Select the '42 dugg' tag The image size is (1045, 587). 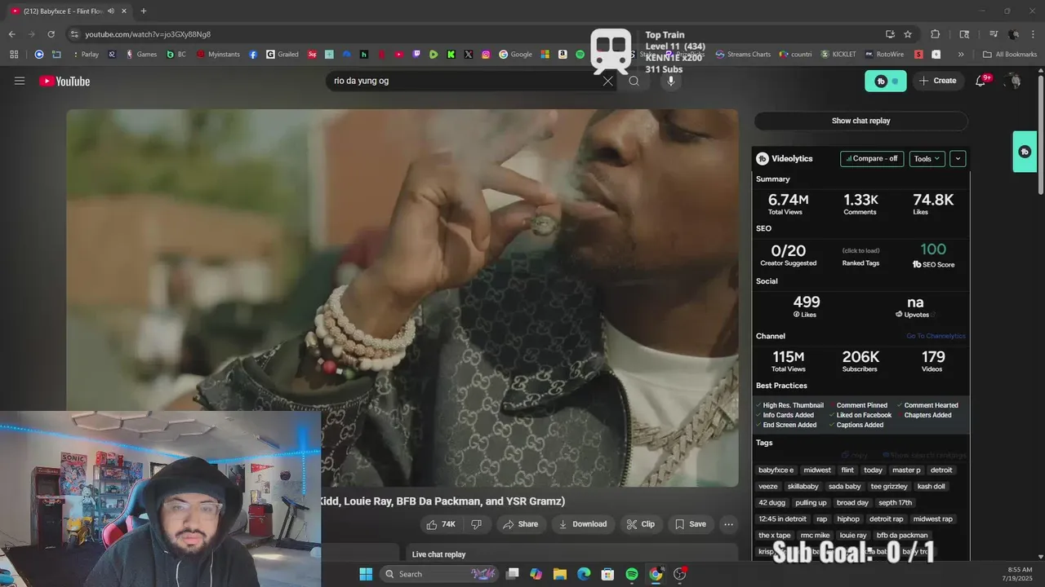click(772, 503)
